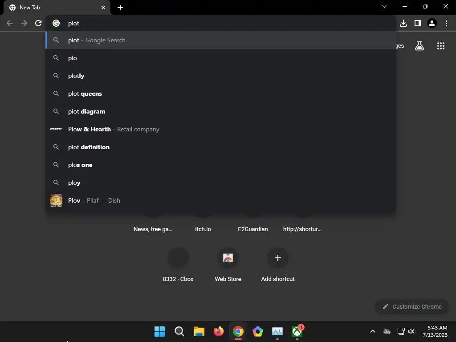Open the colorful pentagon app in taskbar

tap(258, 331)
